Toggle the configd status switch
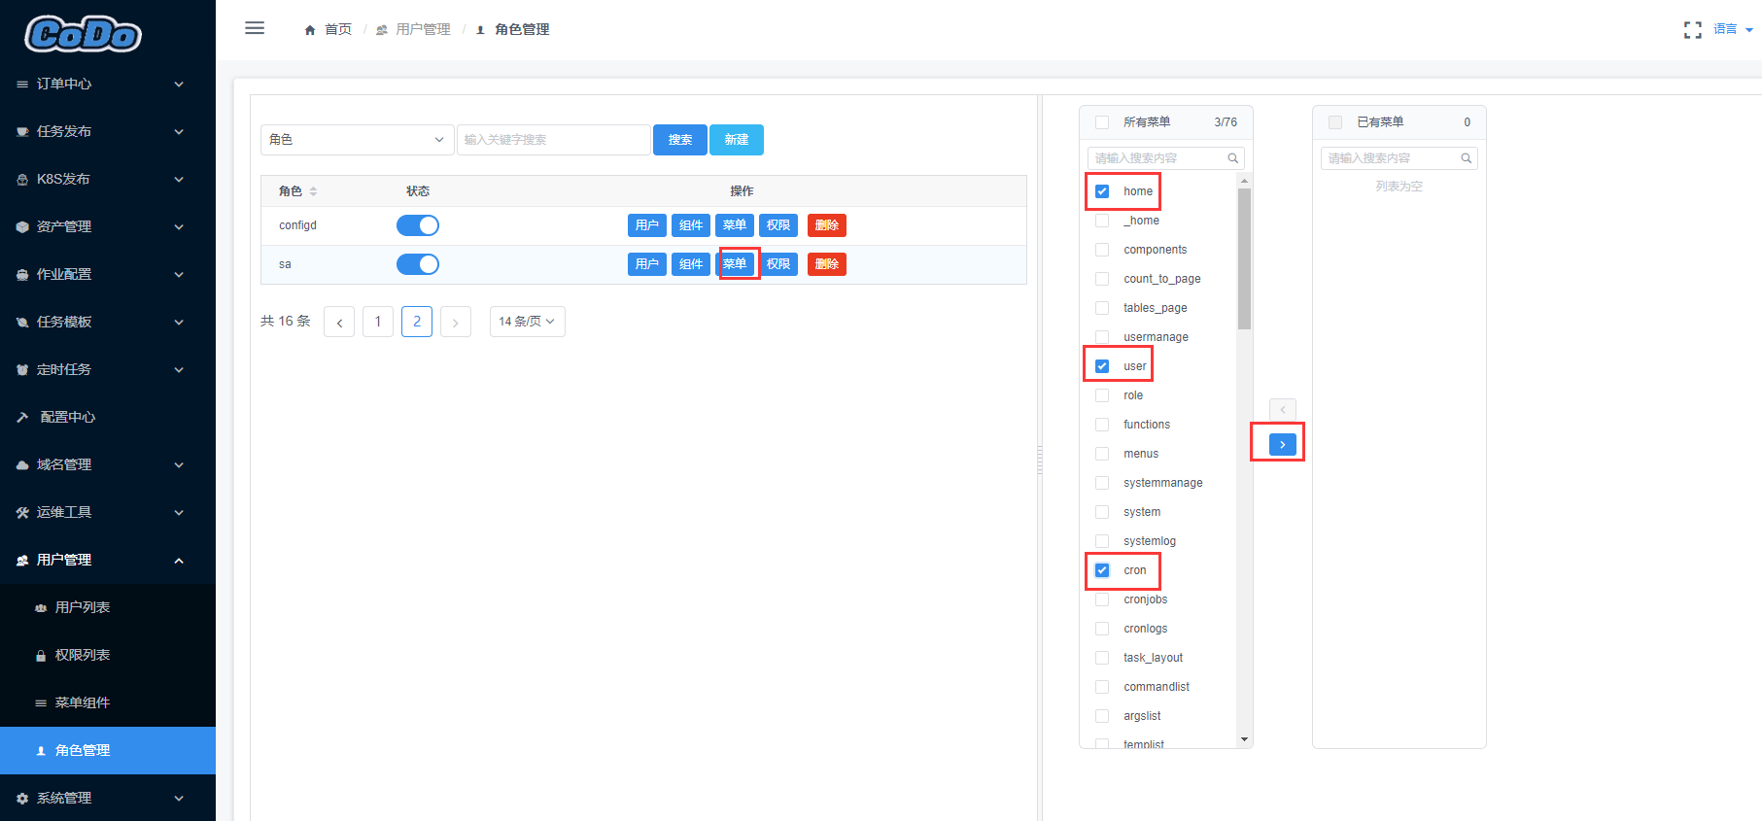Screen dimensions: 1762x821 418,225
